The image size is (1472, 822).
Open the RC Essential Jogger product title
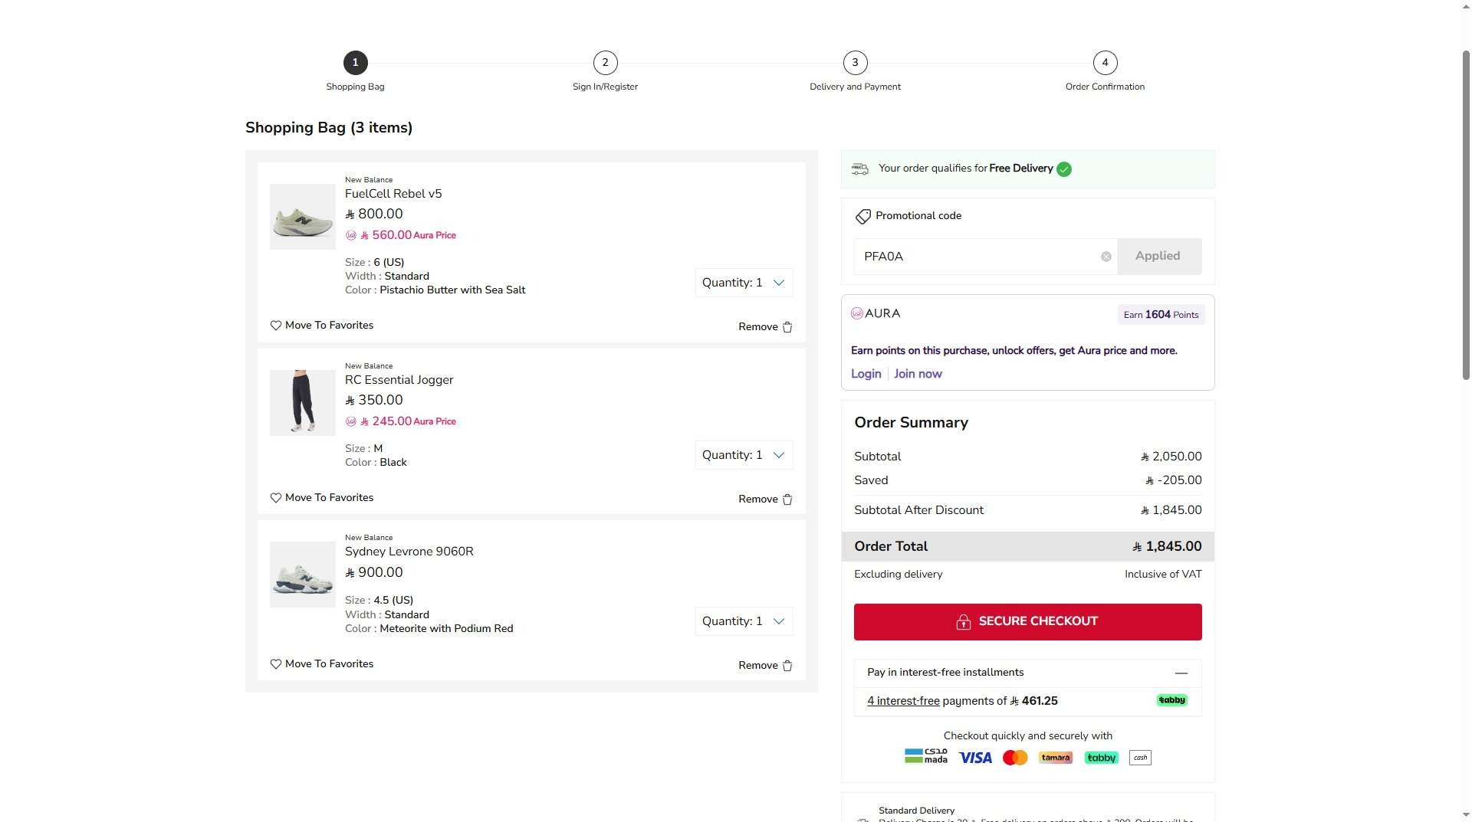(399, 380)
